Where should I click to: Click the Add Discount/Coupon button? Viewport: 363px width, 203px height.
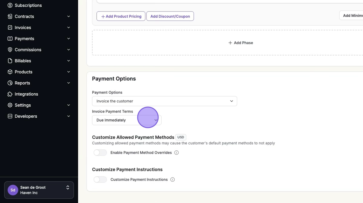(x=170, y=16)
